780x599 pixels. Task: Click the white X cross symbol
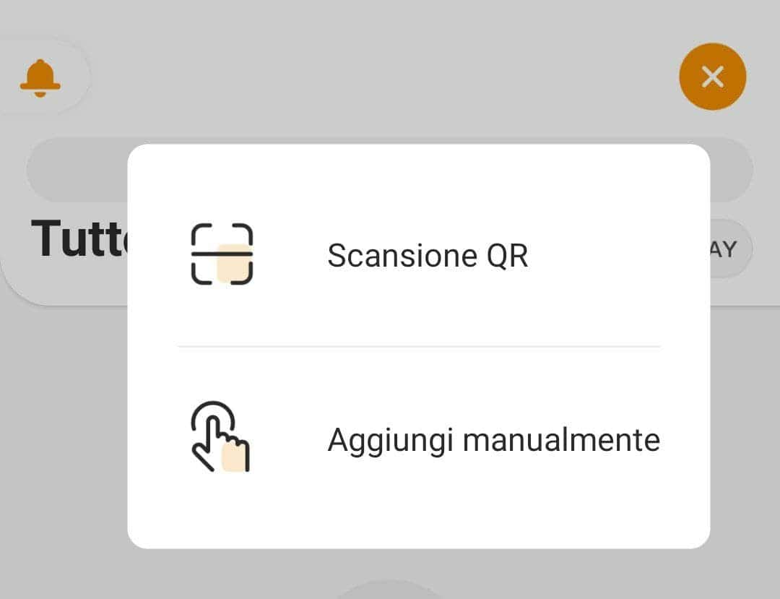click(x=712, y=77)
